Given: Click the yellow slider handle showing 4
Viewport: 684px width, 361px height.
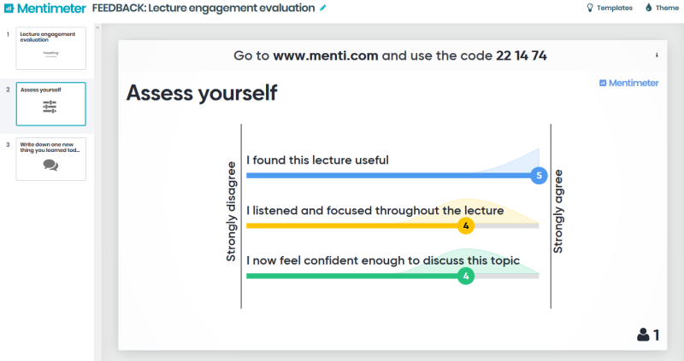Looking at the screenshot, I should pos(465,226).
